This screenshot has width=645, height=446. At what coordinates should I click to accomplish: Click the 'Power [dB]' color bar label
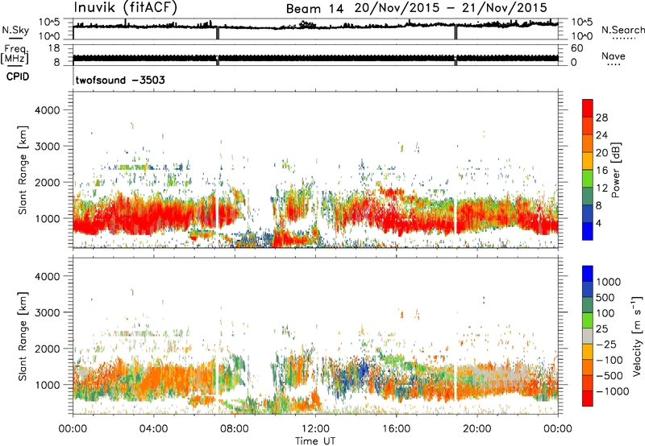coord(615,171)
